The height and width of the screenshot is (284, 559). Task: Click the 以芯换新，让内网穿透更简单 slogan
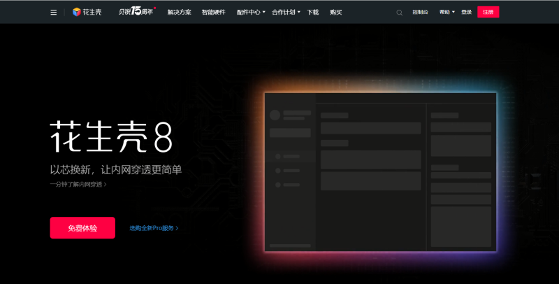[116, 169]
